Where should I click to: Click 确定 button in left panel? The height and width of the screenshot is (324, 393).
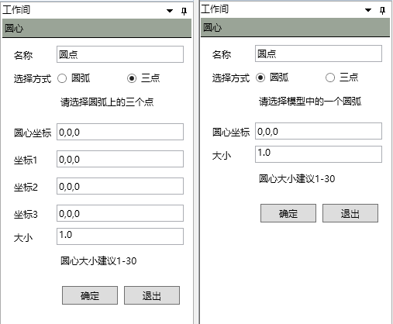[x=90, y=295]
